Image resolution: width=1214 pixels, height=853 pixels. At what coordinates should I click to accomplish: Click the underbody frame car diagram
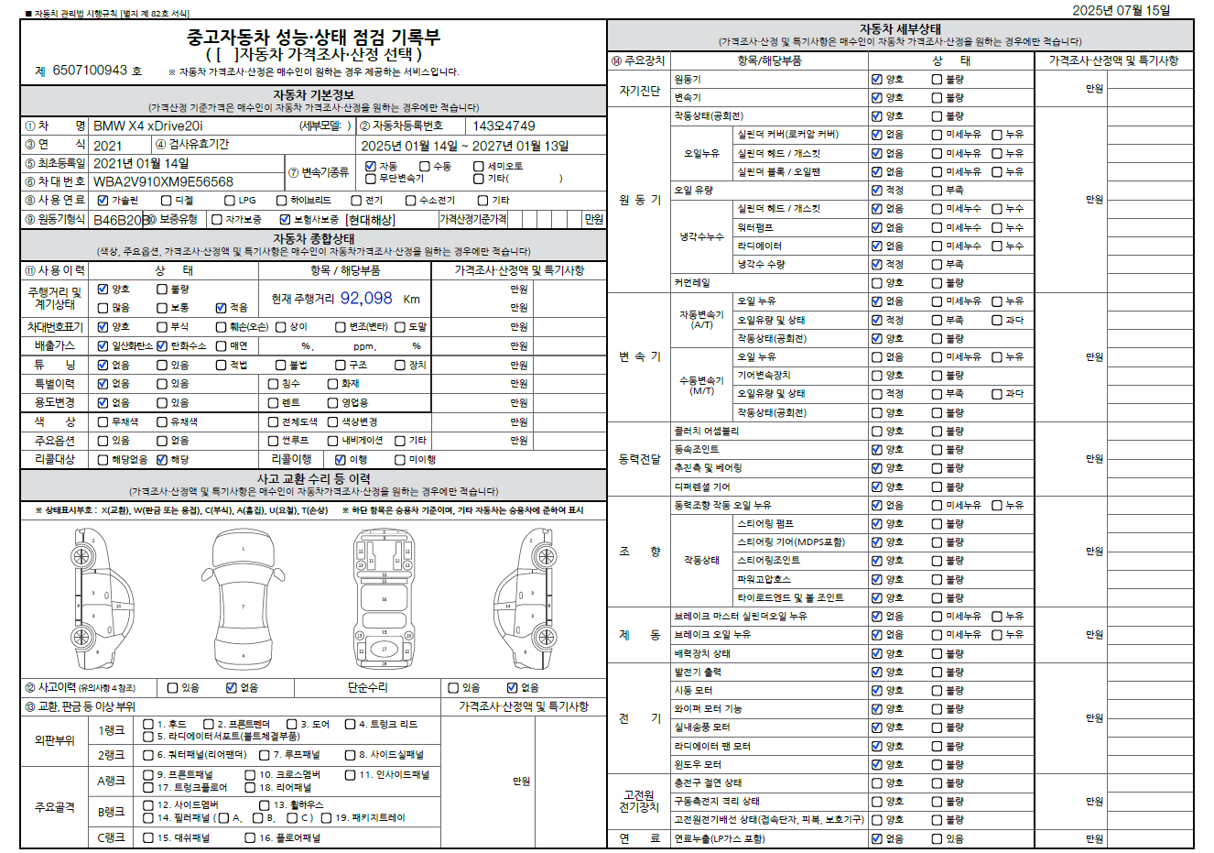coord(384,602)
